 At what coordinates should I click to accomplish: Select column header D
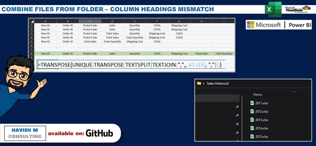[112, 21]
